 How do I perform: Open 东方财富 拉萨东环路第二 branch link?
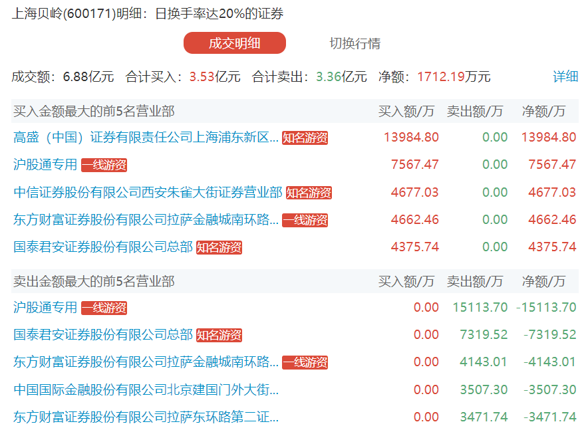pos(146,417)
